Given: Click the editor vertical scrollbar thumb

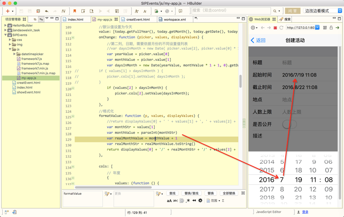Looking at the screenshot, I should point(241,81).
